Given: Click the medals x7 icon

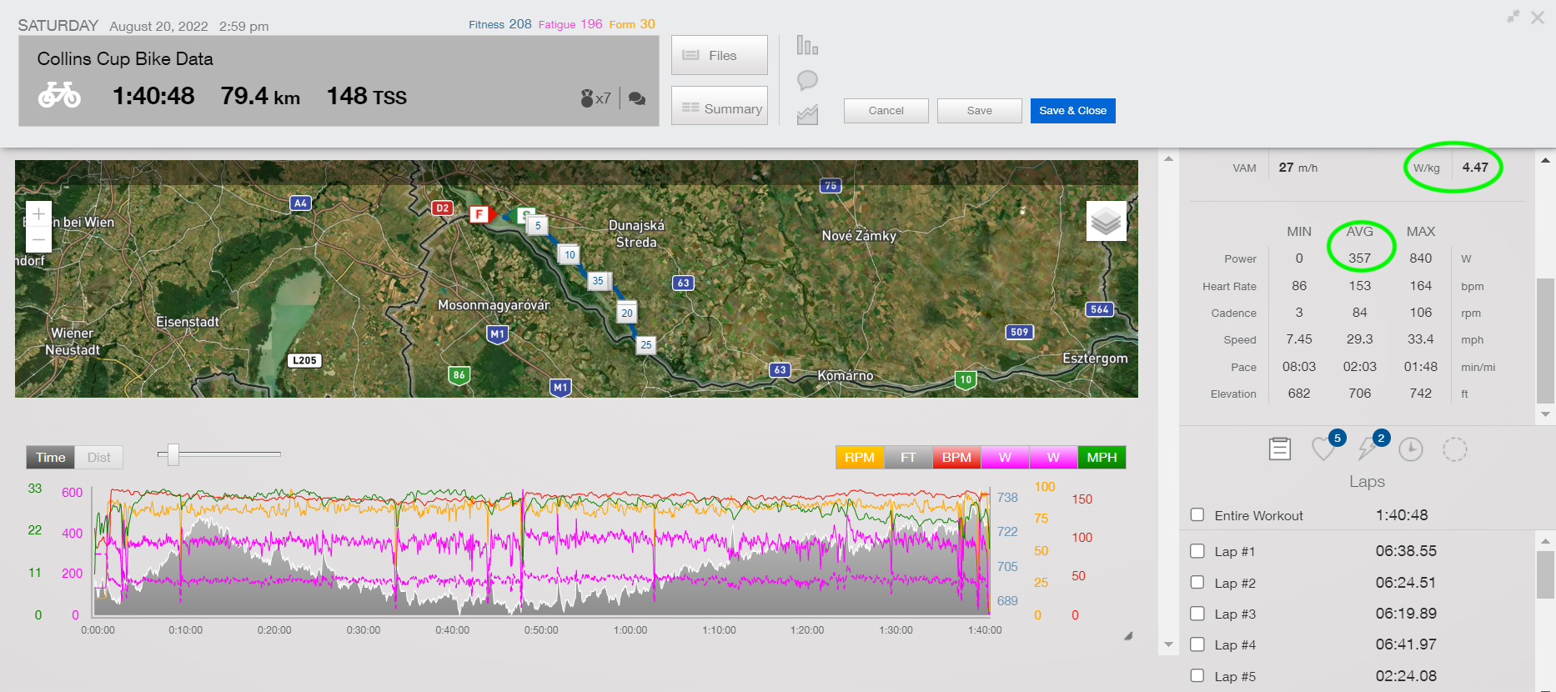Looking at the screenshot, I should pyautogui.click(x=595, y=98).
